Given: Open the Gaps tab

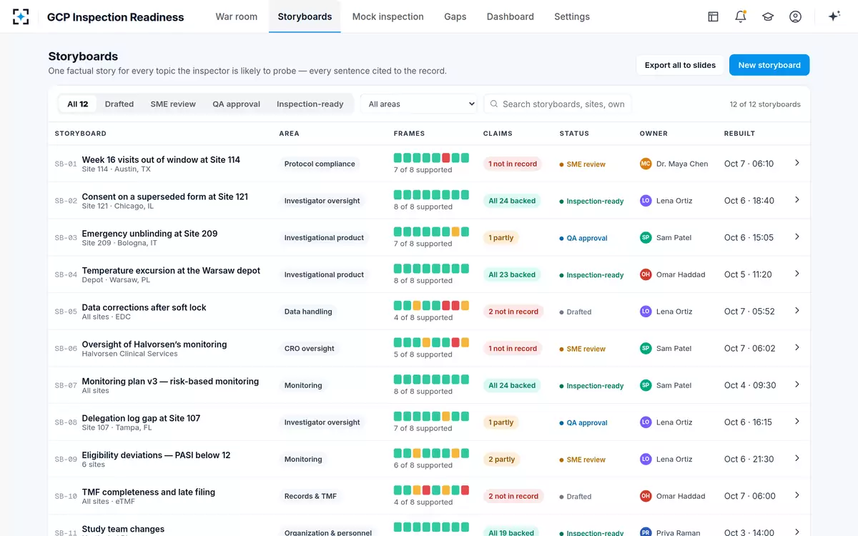Looking at the screenshot, I should tap(455, 16).
